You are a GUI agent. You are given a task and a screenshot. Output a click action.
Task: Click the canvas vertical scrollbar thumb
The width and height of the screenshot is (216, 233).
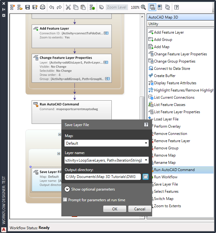click(x=142, y=108)
